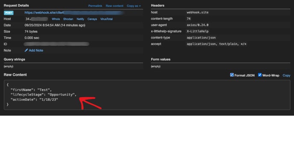This screenshot has height=165, width=294.
Task: Look up host via Whois
Action: point(56,19)
